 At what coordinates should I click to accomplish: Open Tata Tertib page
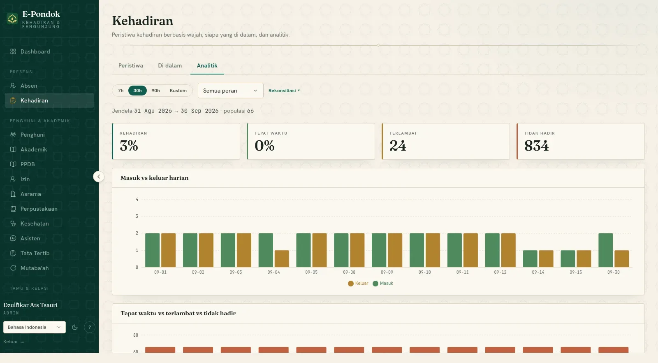tap(49, 253)
